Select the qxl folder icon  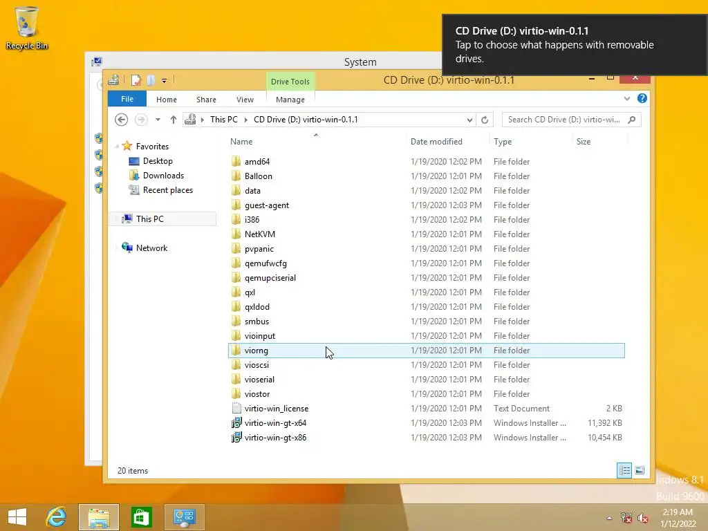pyautogui.click(x=236, y=292)
